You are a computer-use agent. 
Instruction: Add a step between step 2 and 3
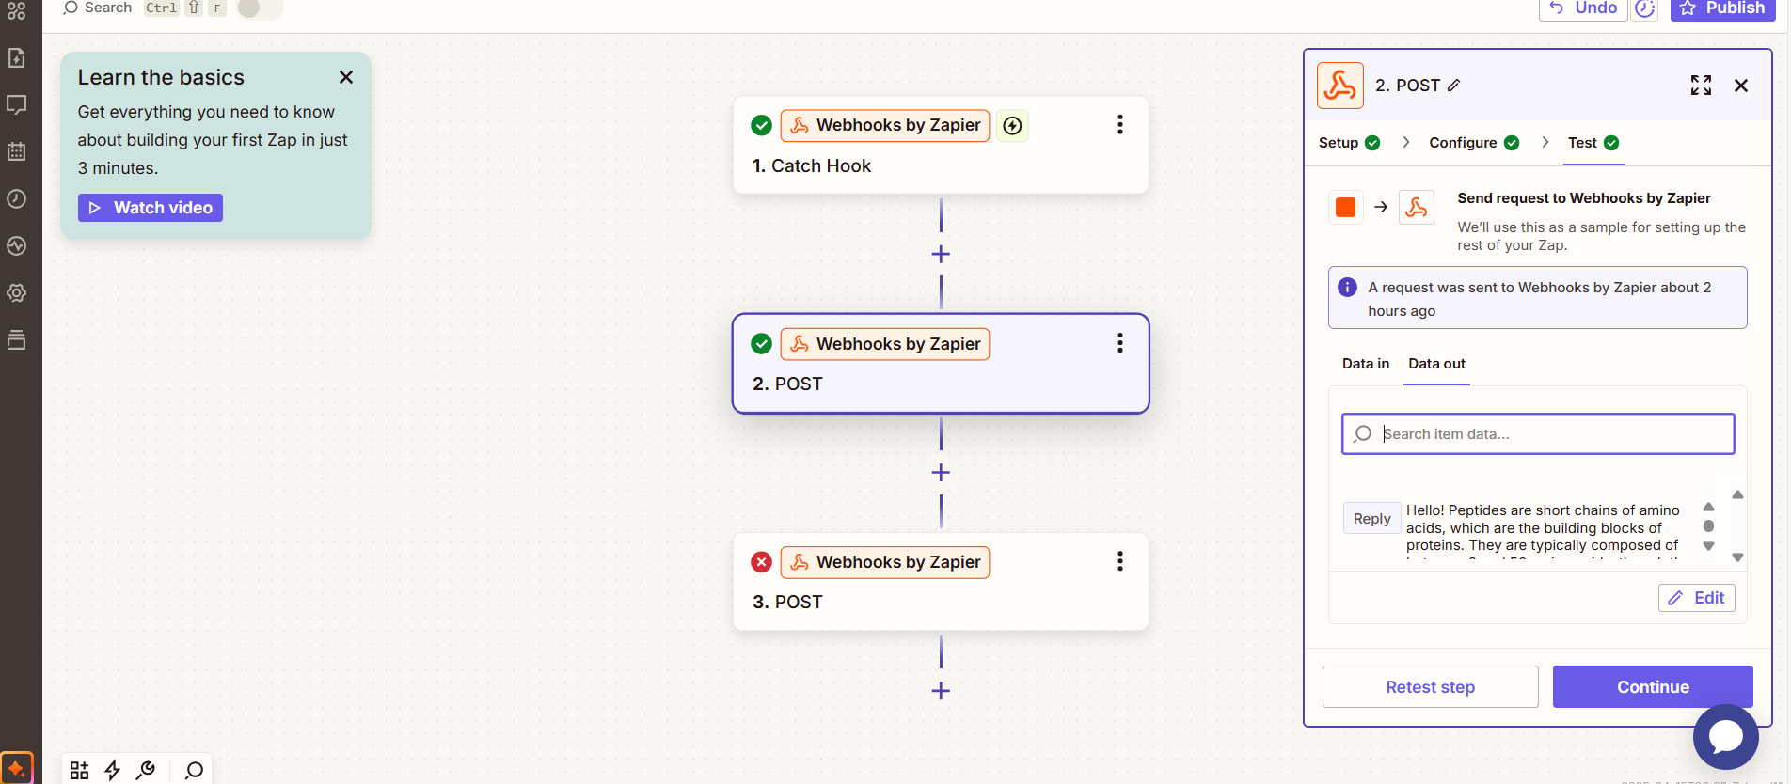coord(941,472)
